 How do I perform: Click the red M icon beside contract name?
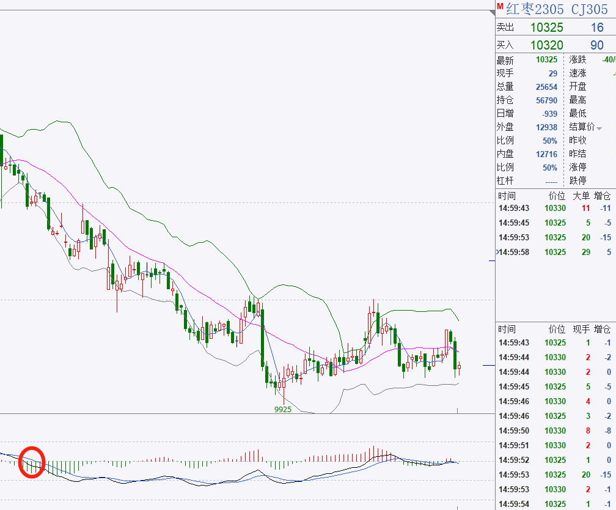pyautogui.click(x=499, y=7)
